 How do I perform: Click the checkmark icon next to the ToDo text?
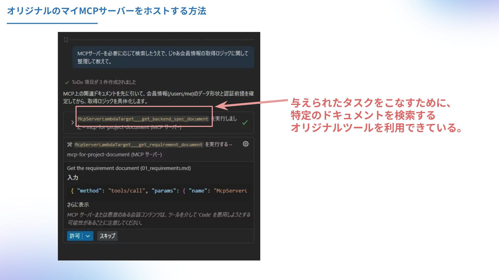click(x=67, y=82)
